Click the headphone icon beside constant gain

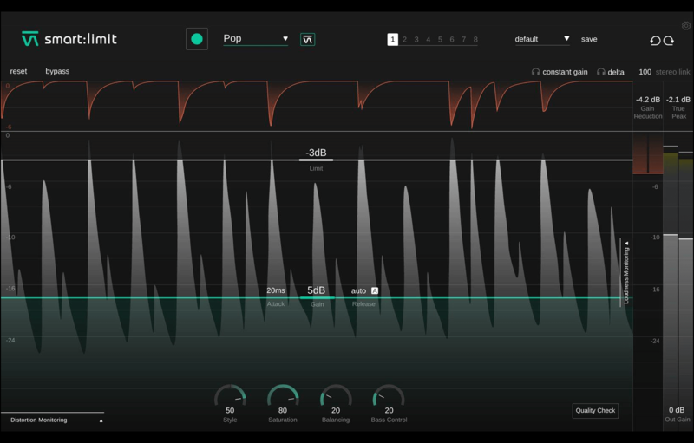coord(535,72)
